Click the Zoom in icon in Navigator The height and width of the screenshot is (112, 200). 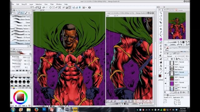coord(181,42)
